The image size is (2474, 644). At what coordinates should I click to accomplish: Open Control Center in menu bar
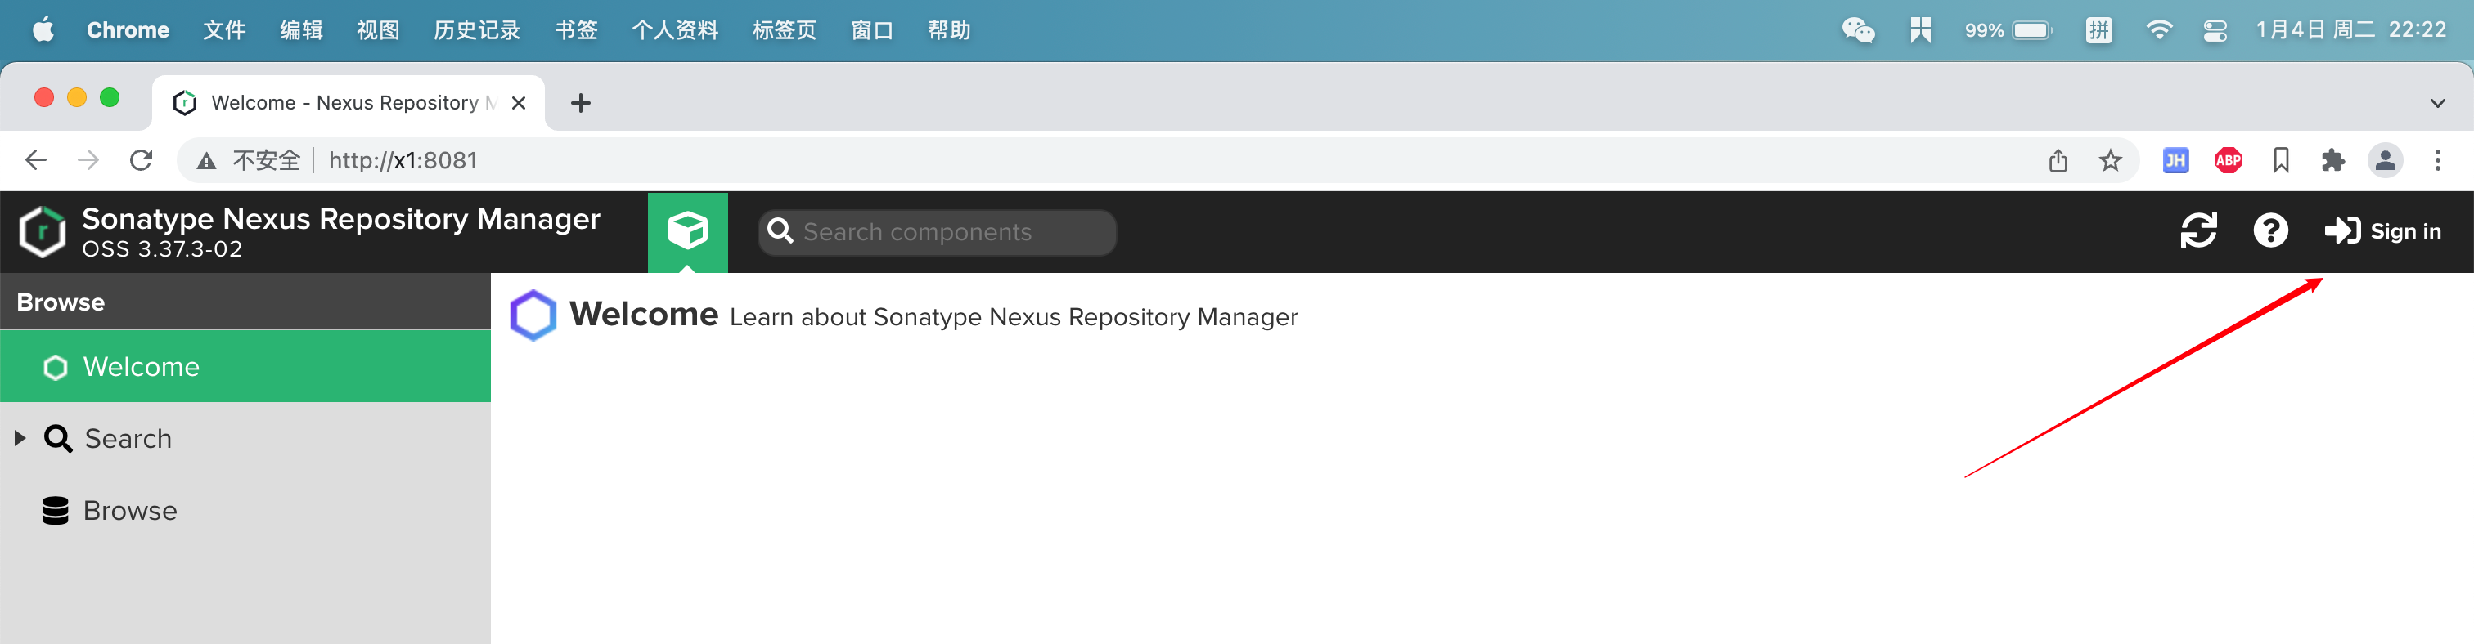click(2215, 29)
